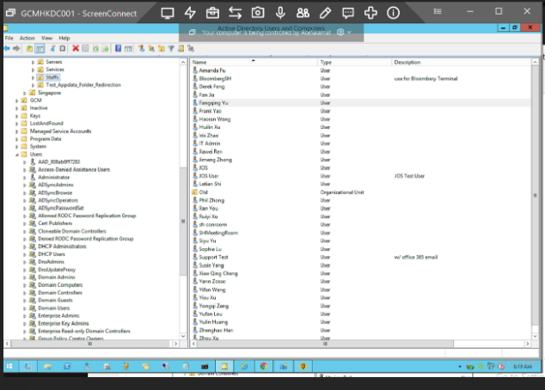Click the ADUC Forward arrow toolbar button
The width and height of the screenshot is (545, 390).
[16, 48]
